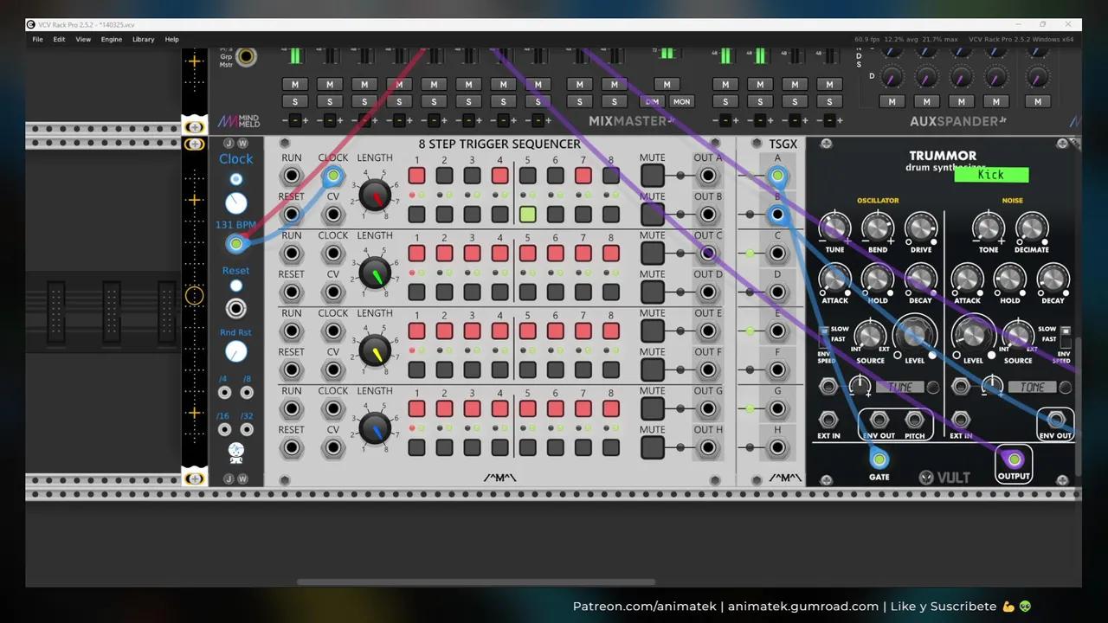Click the TSGX H jack

pyautogui.click(x=777, y=447)
